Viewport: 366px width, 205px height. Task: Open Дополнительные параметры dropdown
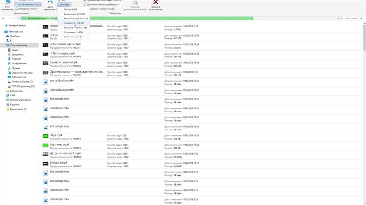tap(101, 5)
